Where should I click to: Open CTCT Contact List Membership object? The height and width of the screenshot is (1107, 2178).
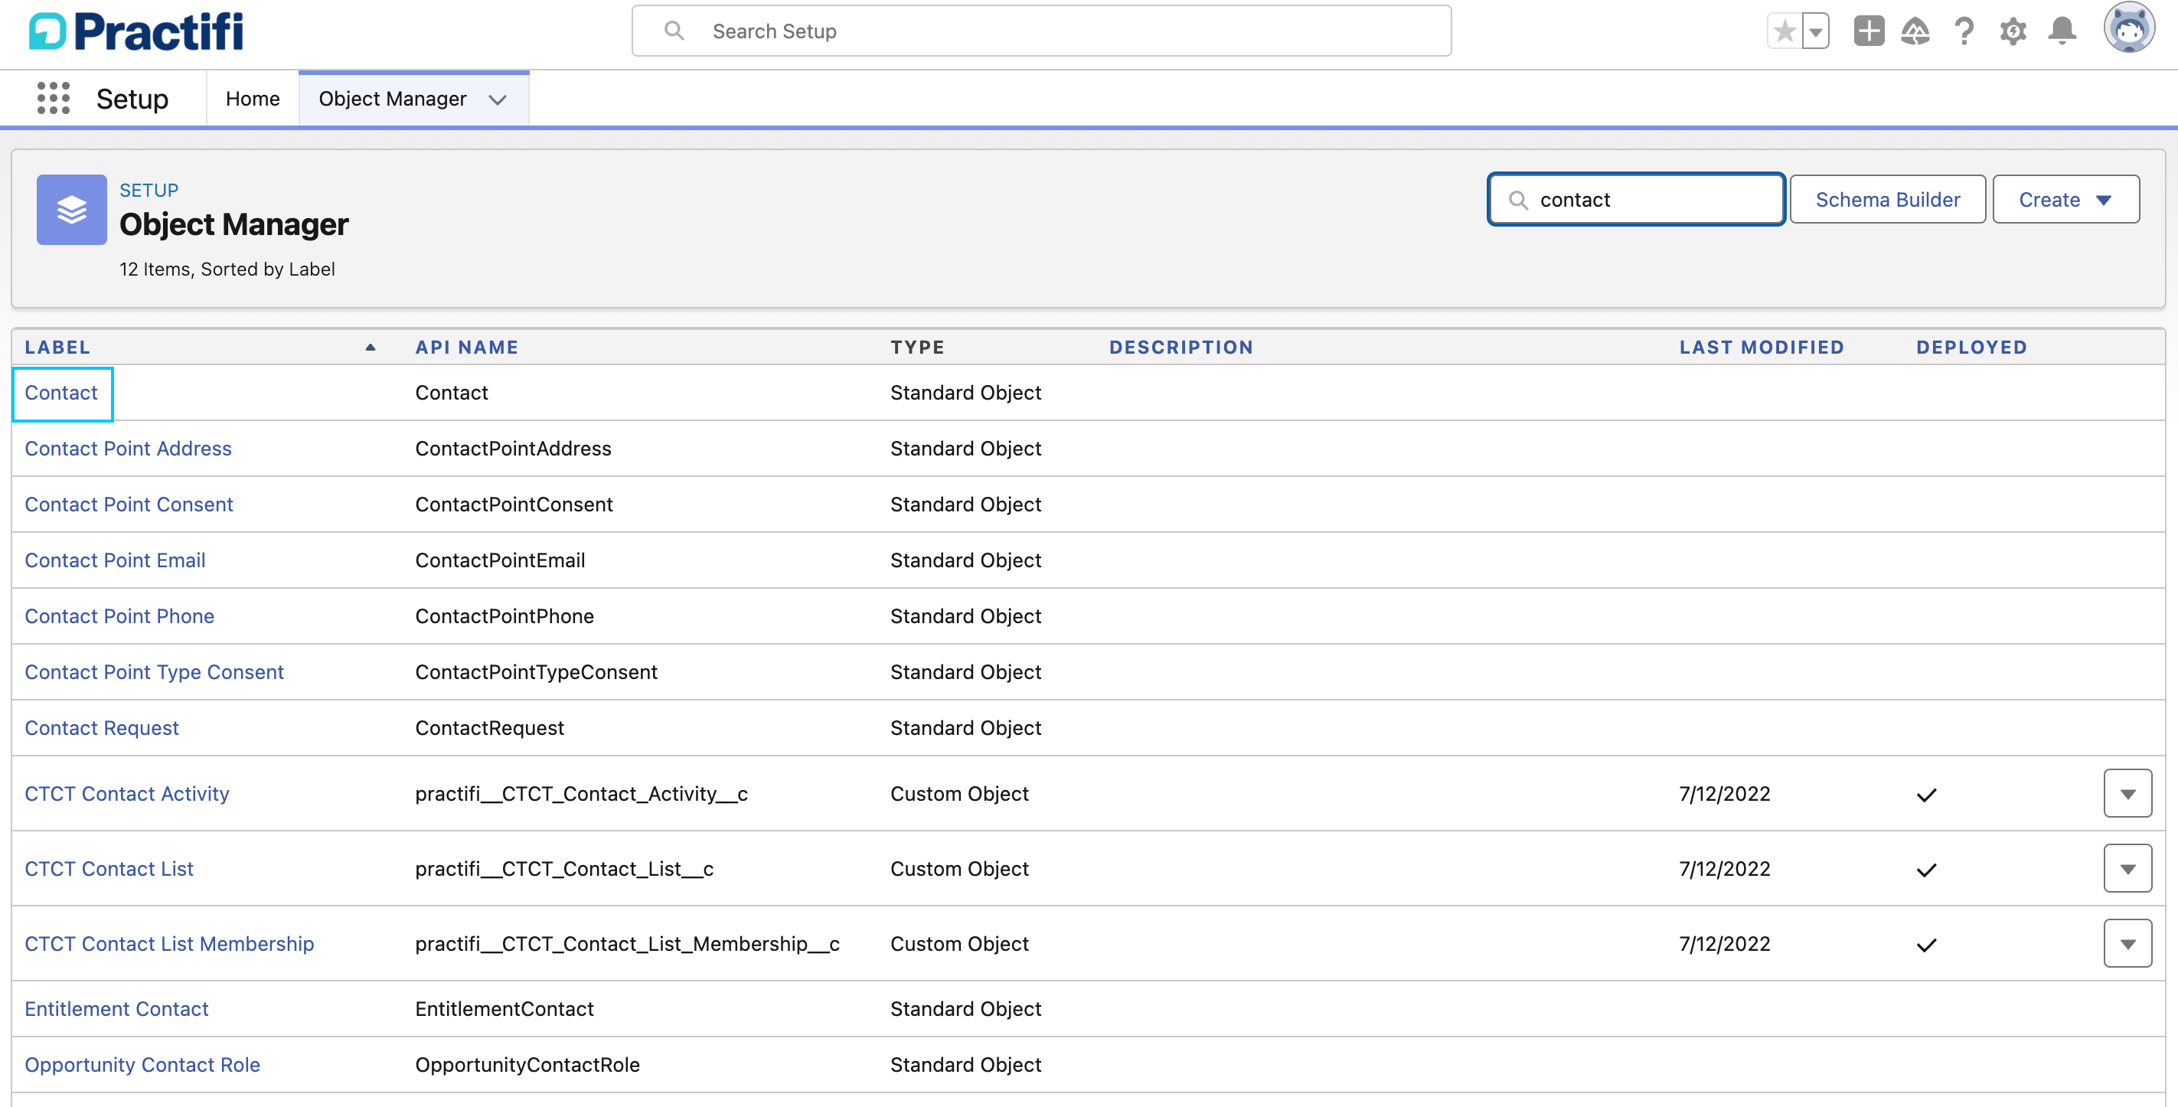(169, 944)
